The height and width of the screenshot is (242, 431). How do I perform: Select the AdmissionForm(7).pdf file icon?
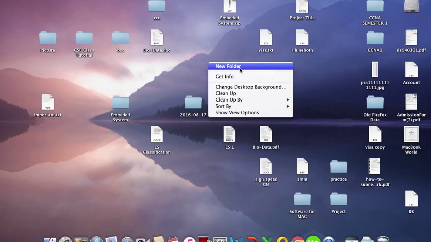411,102
